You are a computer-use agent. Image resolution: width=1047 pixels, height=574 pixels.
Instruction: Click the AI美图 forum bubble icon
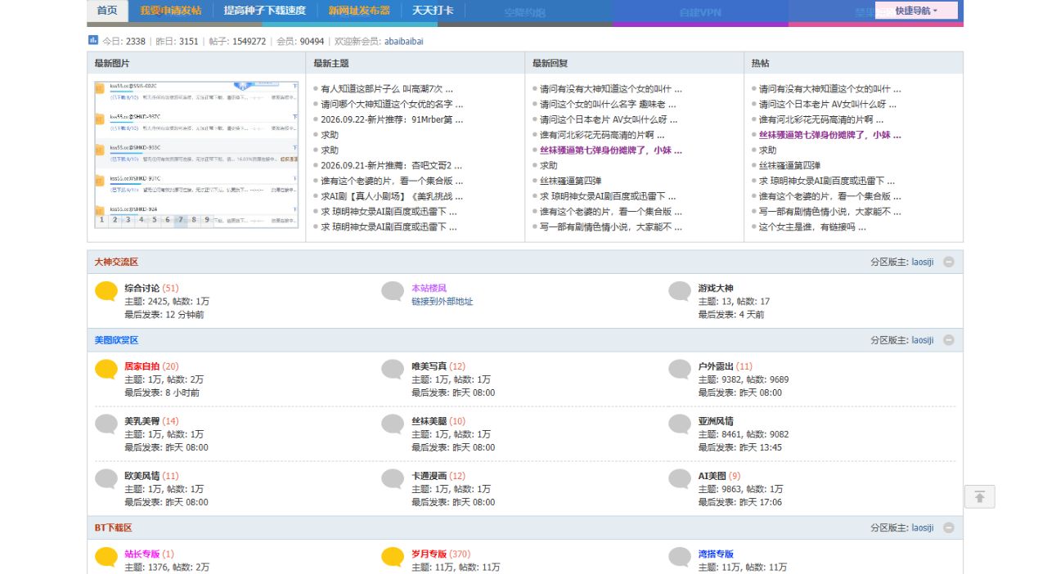tap(680, 478)
